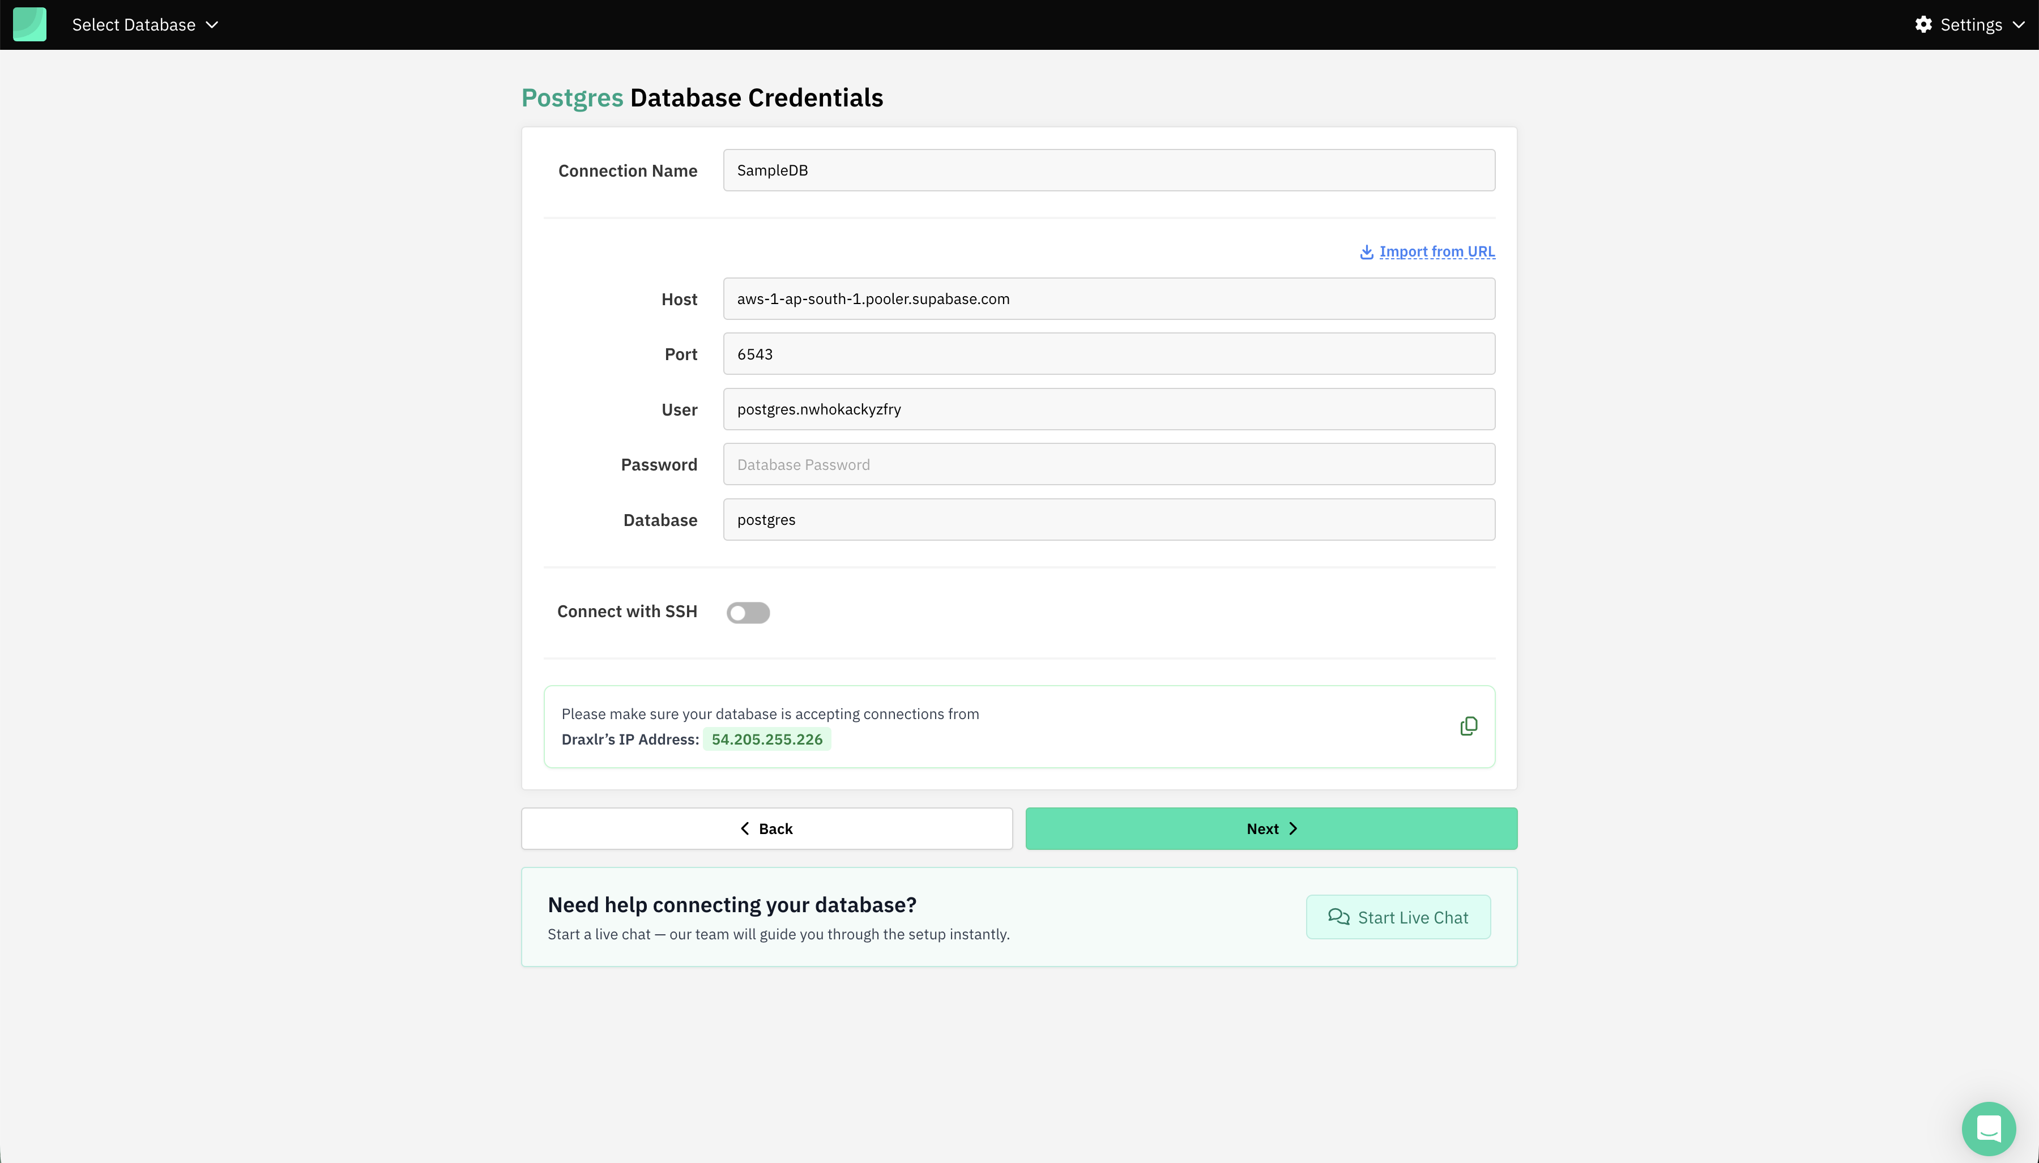Open the chat widget bubble icon
Viewport: 2039px width, 1163px height.
(x=1988, y=1128)
